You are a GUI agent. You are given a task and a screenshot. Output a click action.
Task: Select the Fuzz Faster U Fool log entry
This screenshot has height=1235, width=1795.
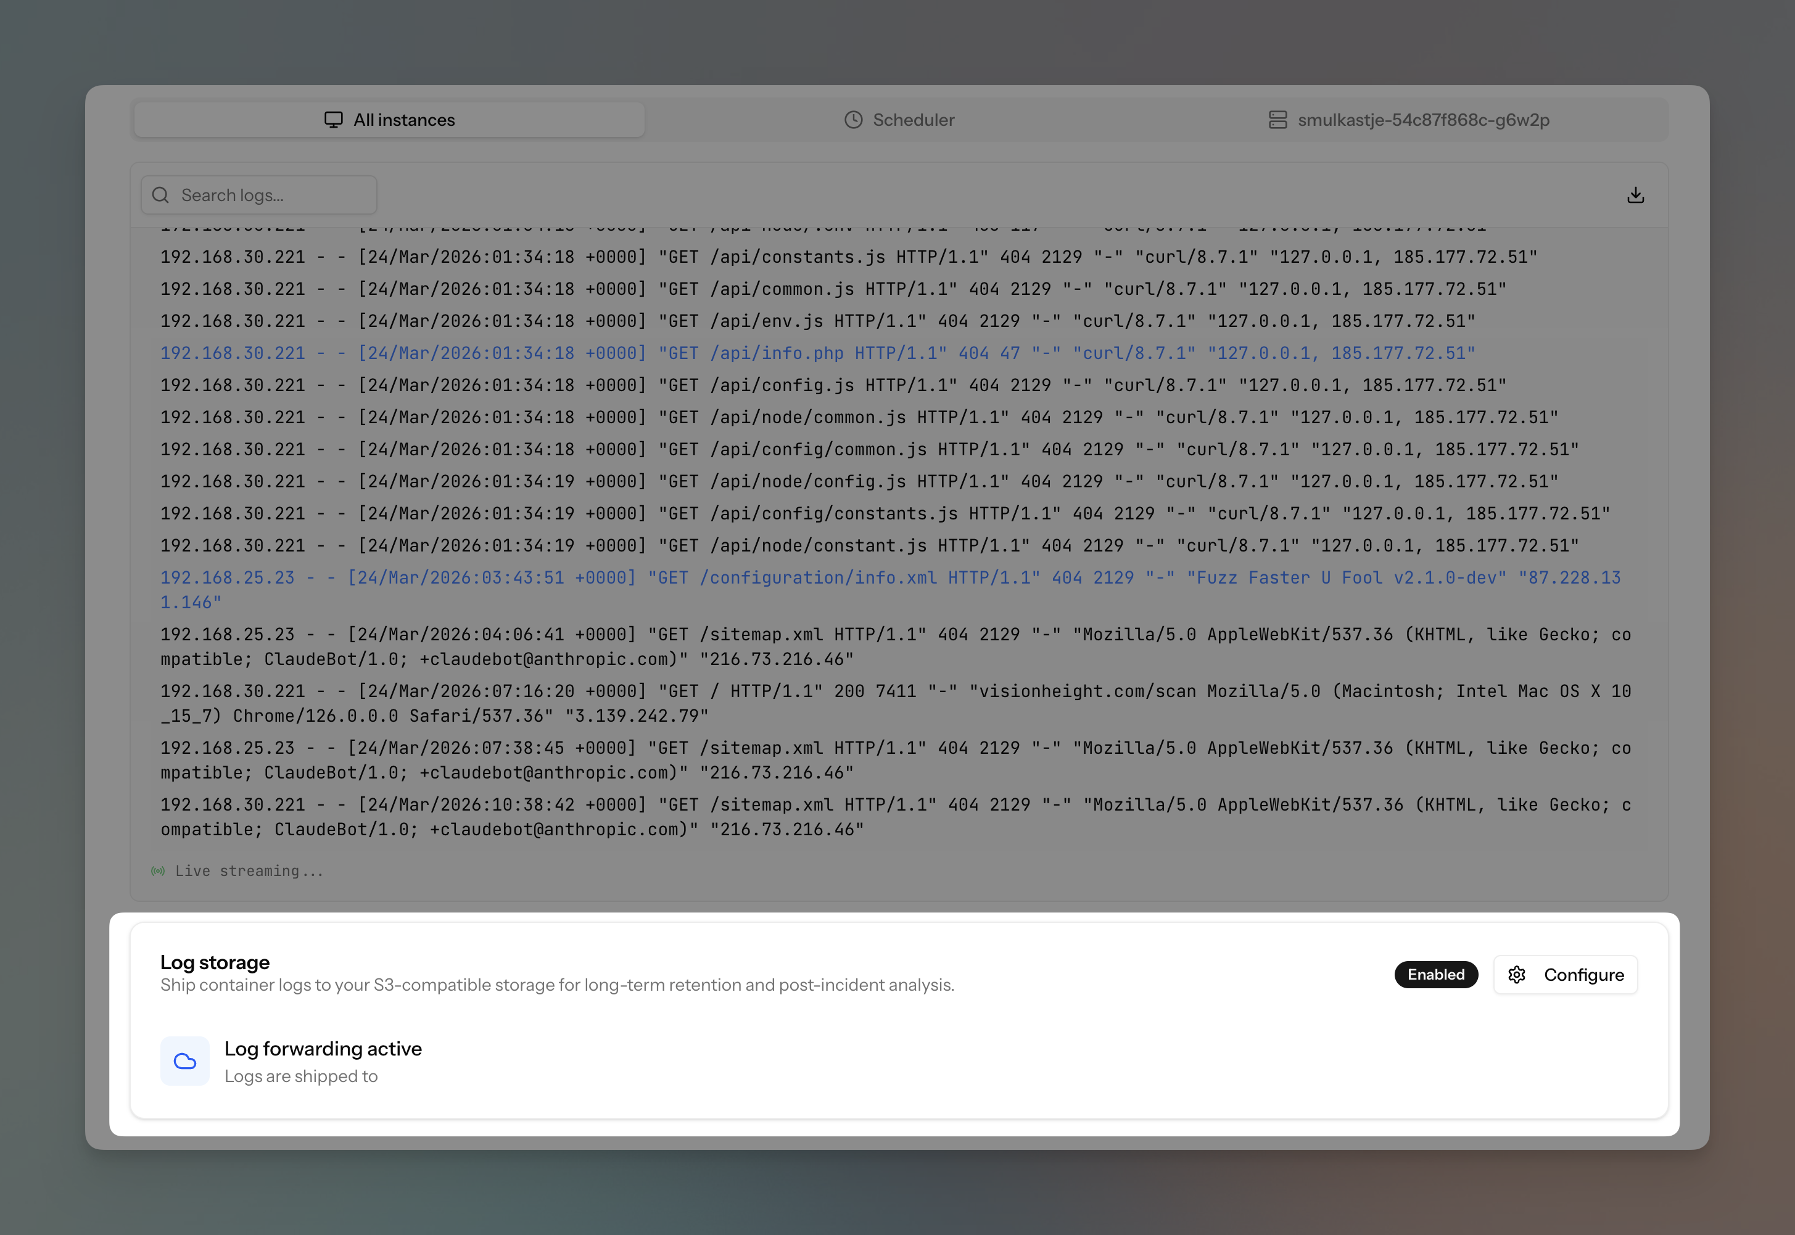pyautogui.click(x=889, y=578)
